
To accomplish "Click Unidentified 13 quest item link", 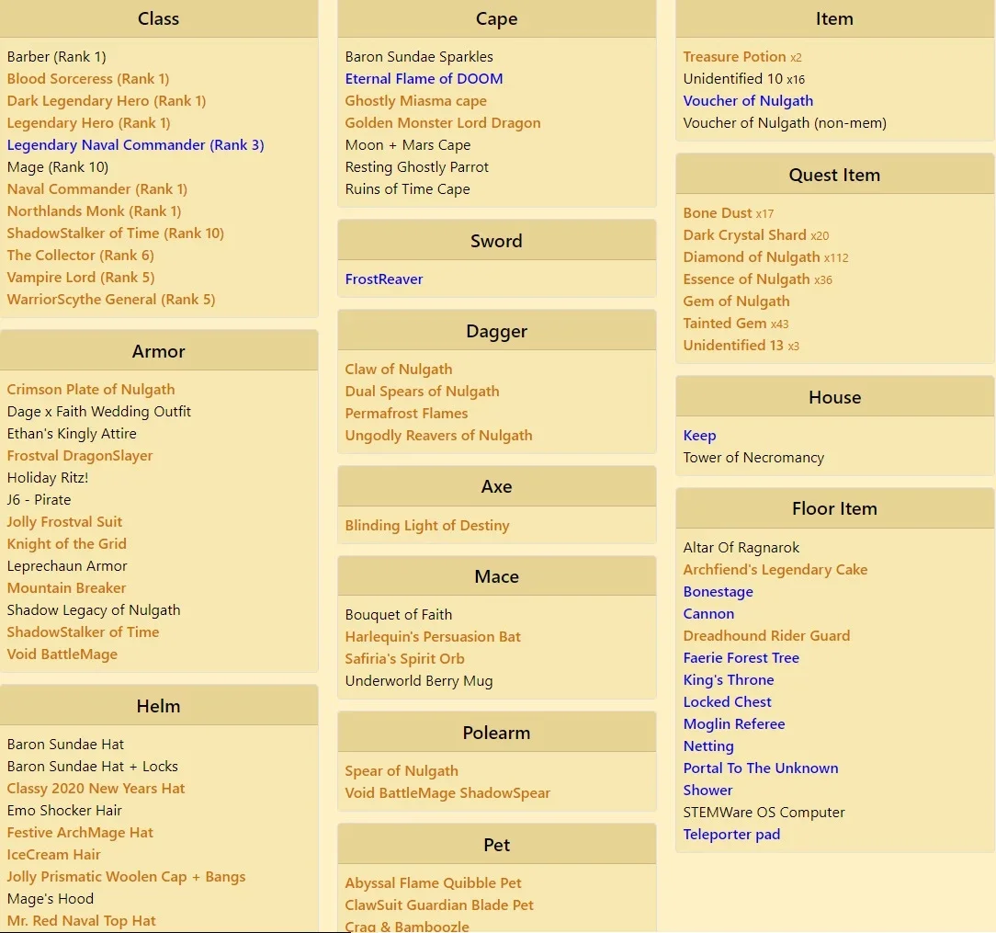I will (x=733, y=345).
